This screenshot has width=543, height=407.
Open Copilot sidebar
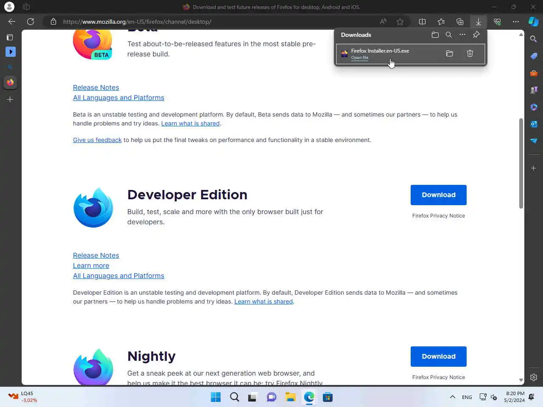click(x=534, y=22)
